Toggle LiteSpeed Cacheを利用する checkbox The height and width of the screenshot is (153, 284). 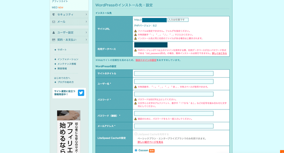(136, 134)
